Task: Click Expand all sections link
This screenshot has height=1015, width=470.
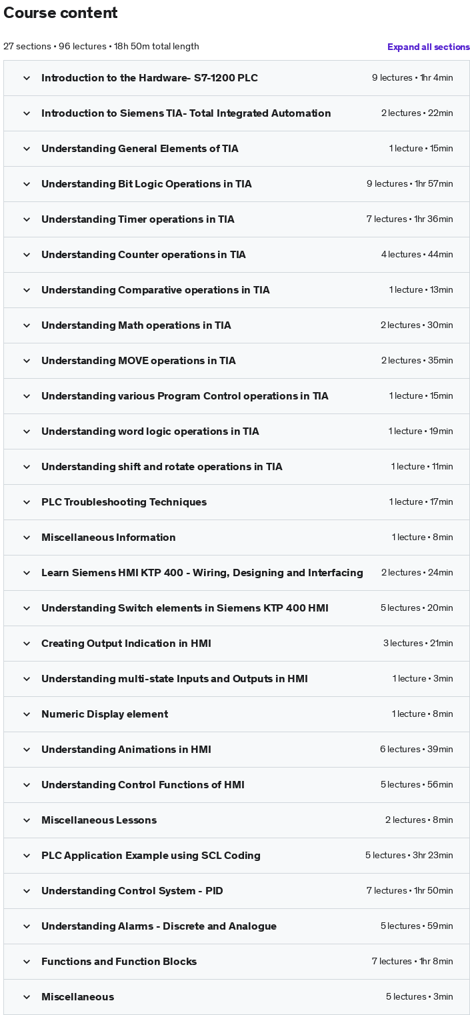Action: (x=428, y=47)
